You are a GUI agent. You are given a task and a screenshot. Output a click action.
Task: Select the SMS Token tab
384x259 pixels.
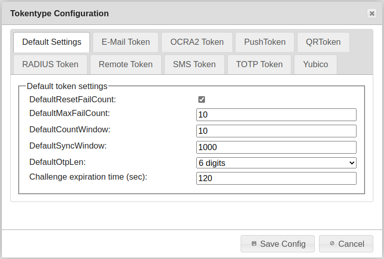(x=194, y=65)
